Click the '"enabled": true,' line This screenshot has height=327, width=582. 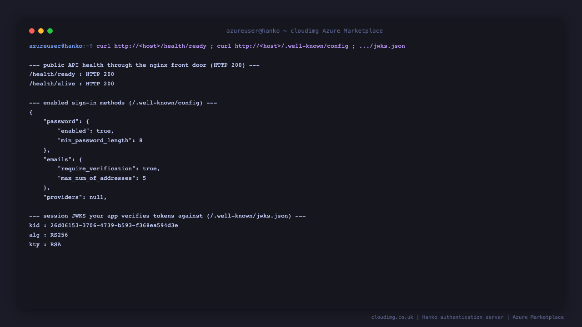point(86,131)
